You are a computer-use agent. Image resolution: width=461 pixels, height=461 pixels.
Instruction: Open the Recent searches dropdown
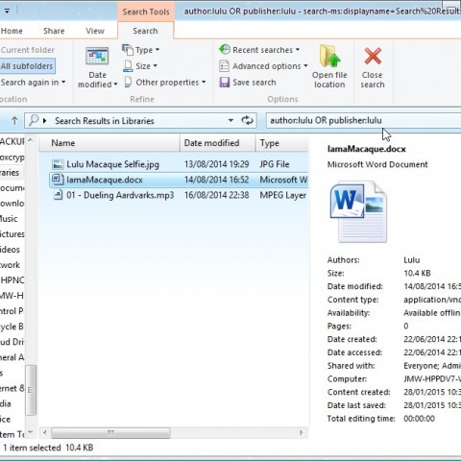coord(298,50)
